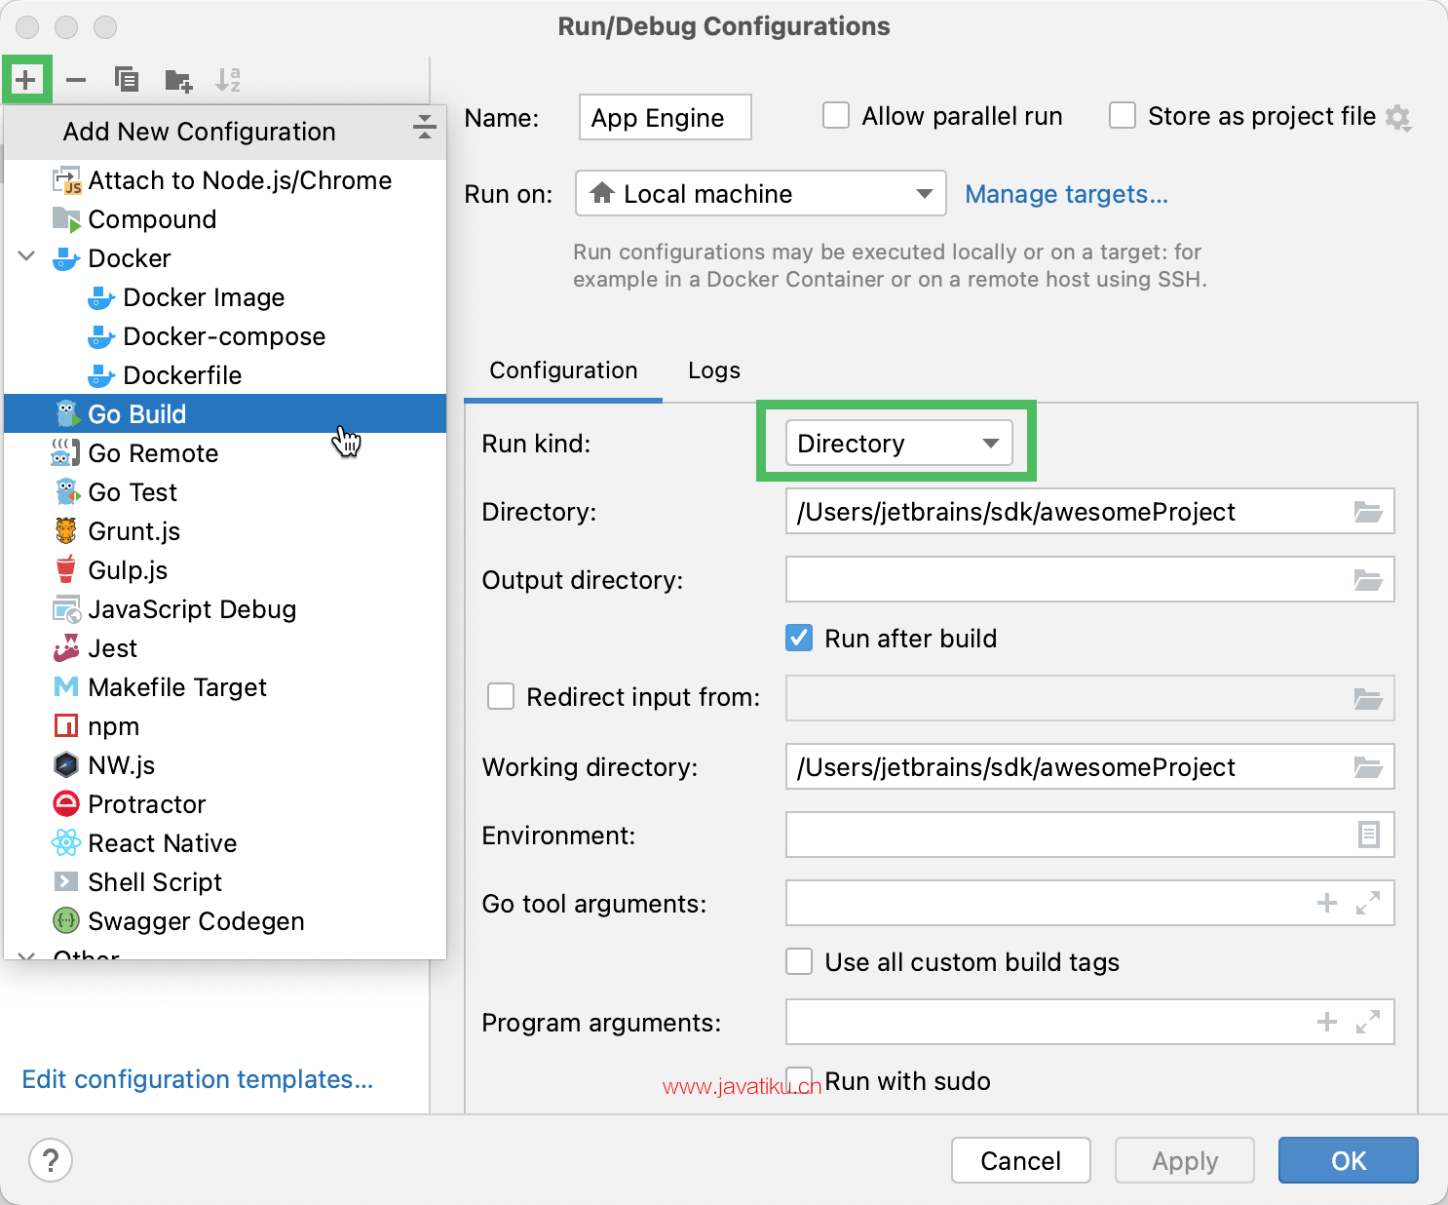
Task: Browse folder icon in Redirect input field
Action: point(1368,699)
